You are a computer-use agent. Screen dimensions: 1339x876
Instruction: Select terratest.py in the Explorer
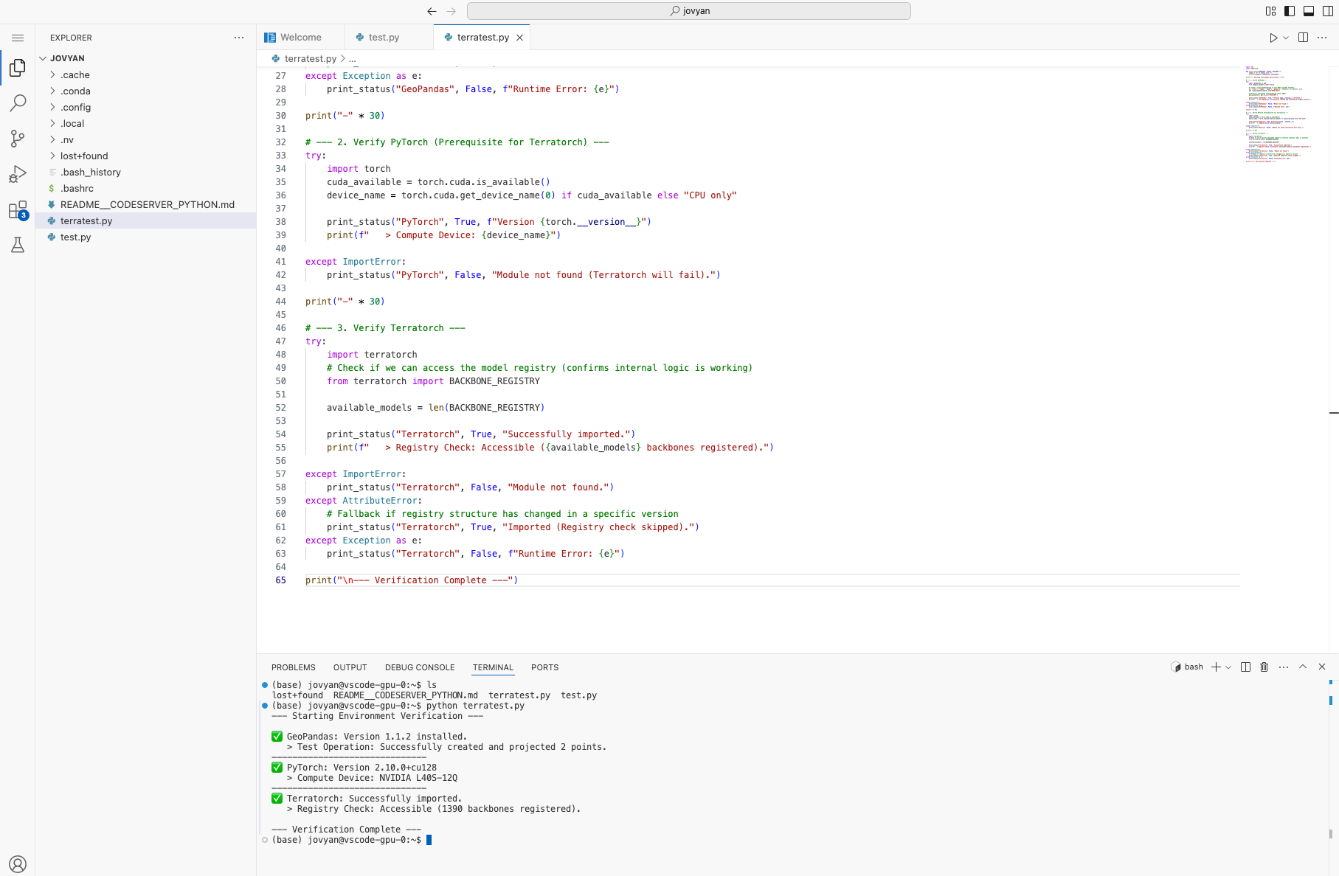pyautogui.click(x=146, y=220)
